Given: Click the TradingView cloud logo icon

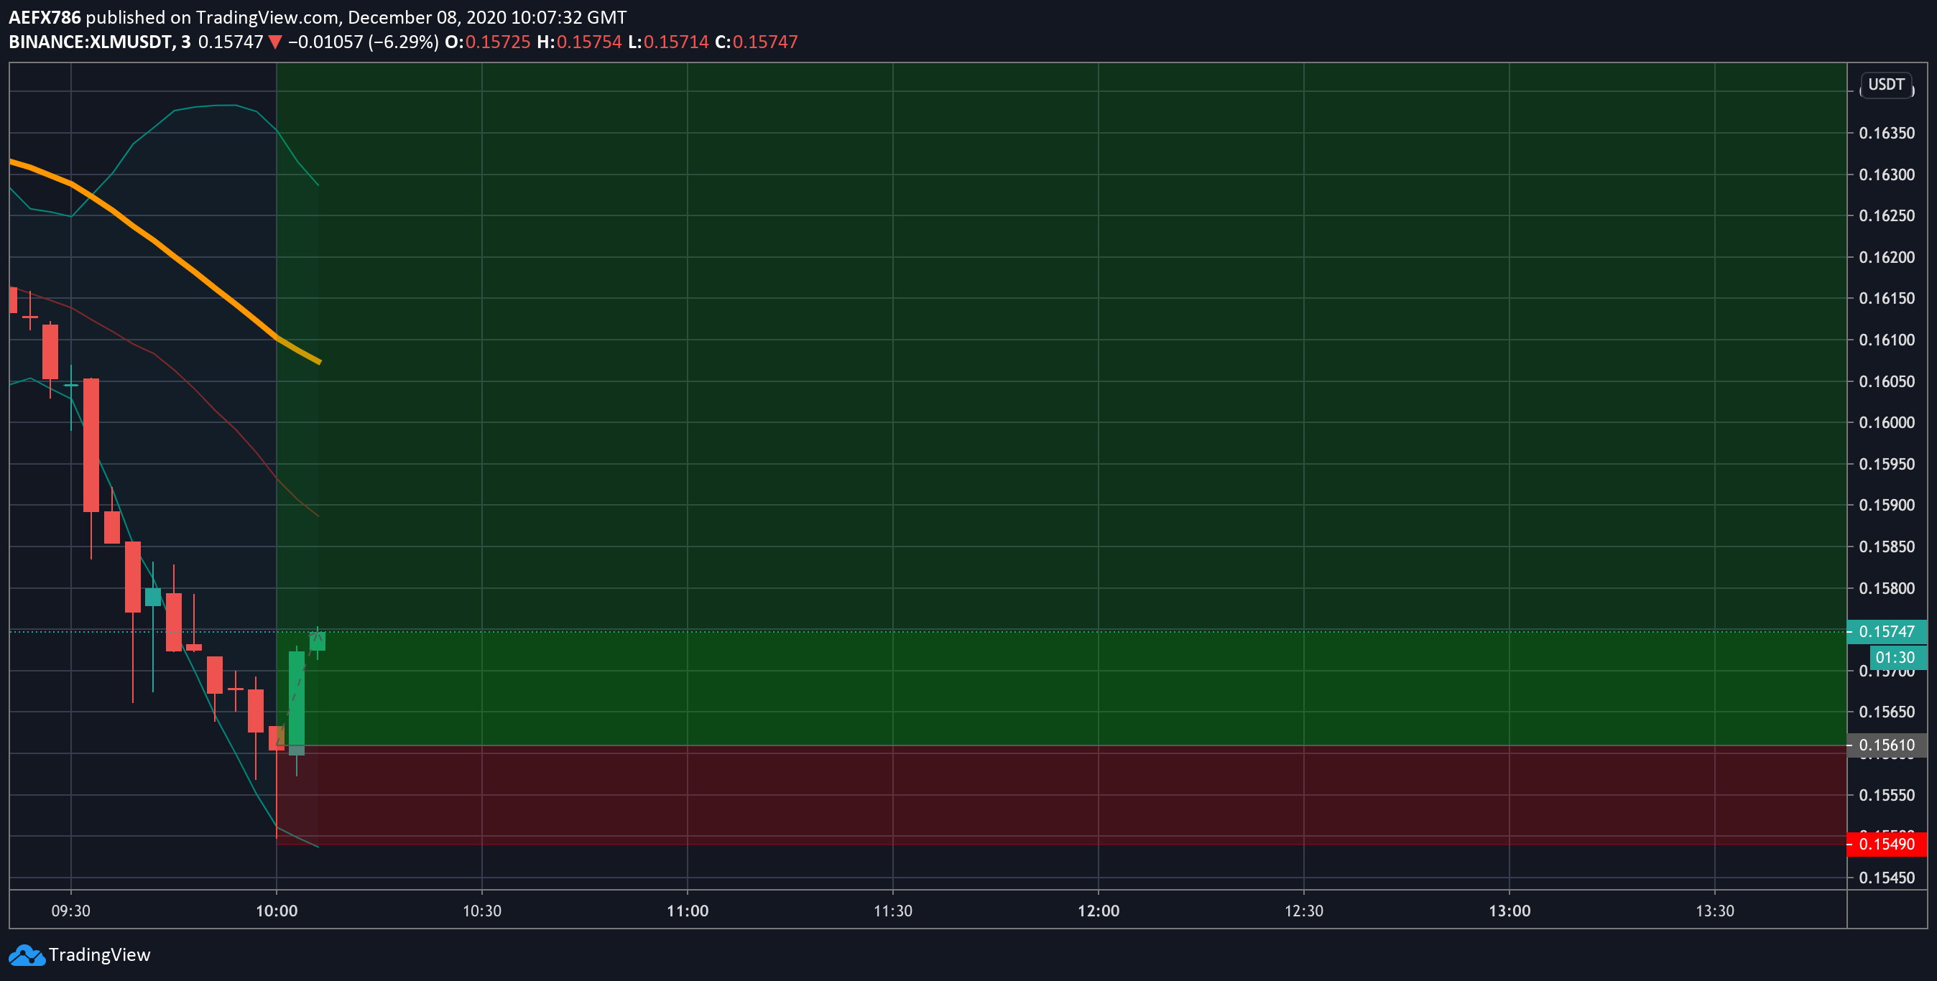Looking at the screenshot, I should click(x=27, y=954).
